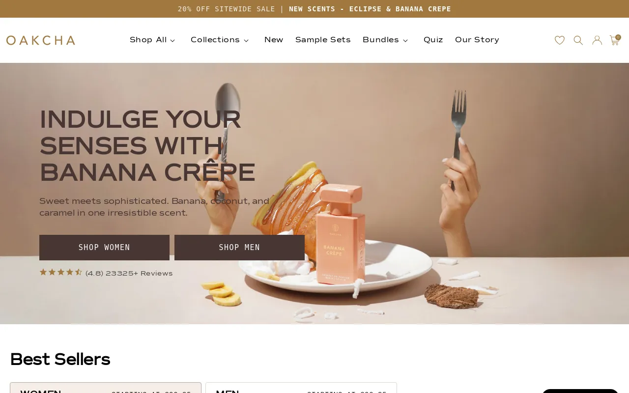Visit the Our Story page
Viewport: 629px width, 393px height.
pyautogui.click(x=477, y=40)
